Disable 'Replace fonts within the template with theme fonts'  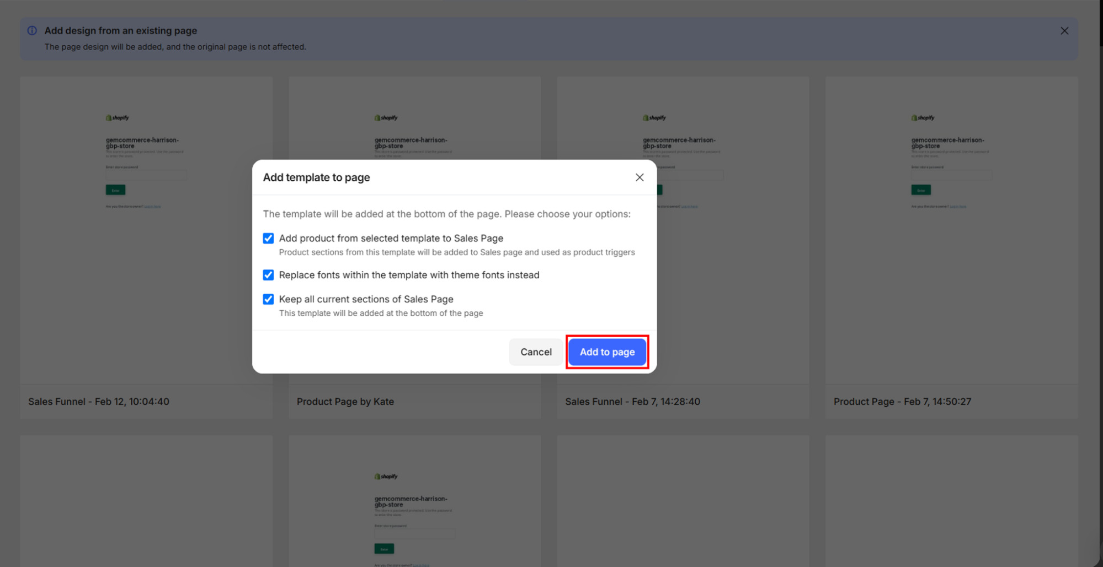268,275
